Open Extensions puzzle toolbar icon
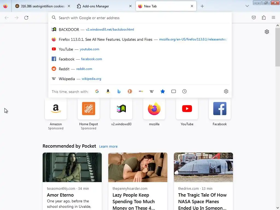This screenshot has width=280, height=210. (x=264, y=17)
